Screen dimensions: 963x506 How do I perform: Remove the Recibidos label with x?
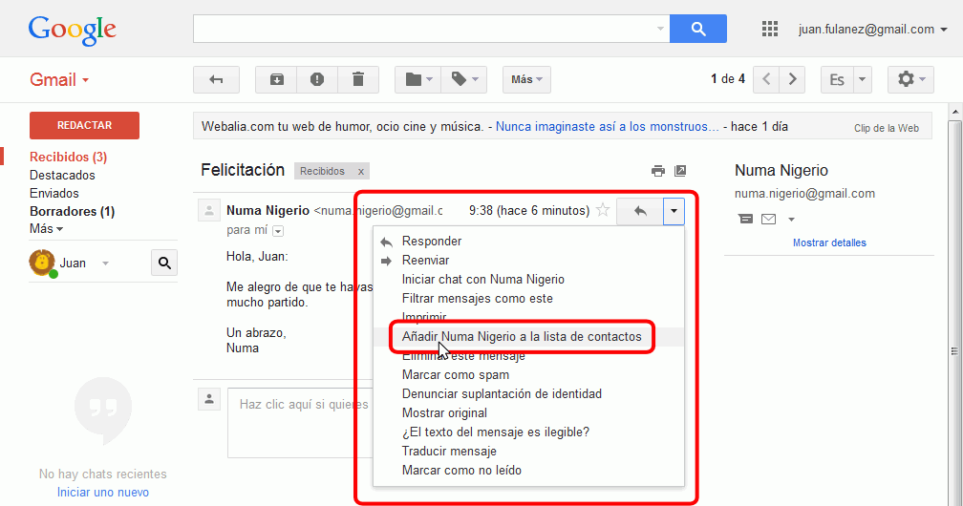coord(361,172)
